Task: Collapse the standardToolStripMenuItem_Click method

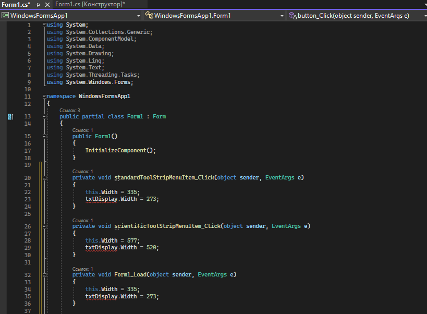Action: (45, 178)
